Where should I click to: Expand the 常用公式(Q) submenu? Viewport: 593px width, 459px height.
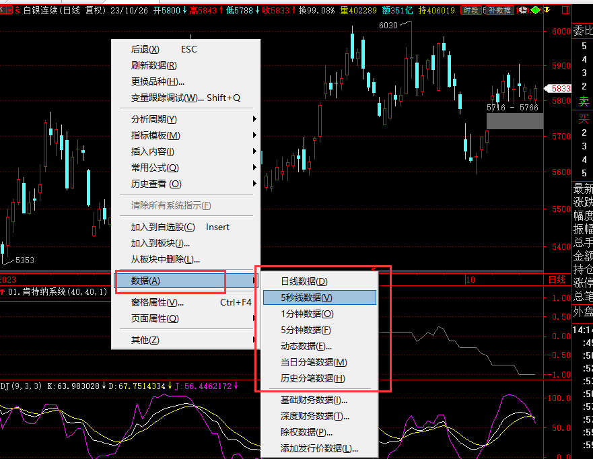186,168
